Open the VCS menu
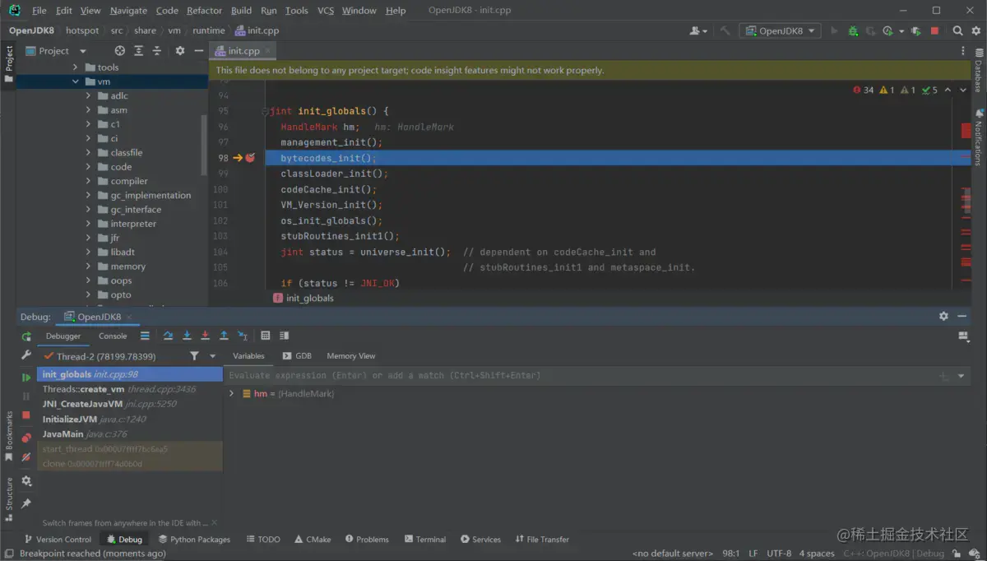 (x=325, y=11)
